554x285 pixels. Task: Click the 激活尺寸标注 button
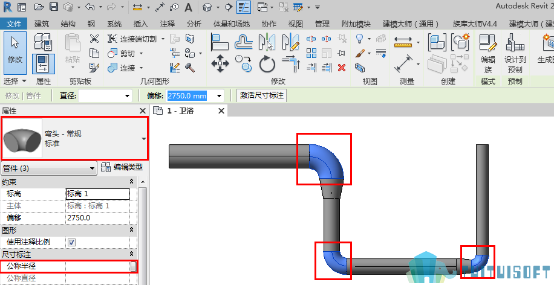261,95
